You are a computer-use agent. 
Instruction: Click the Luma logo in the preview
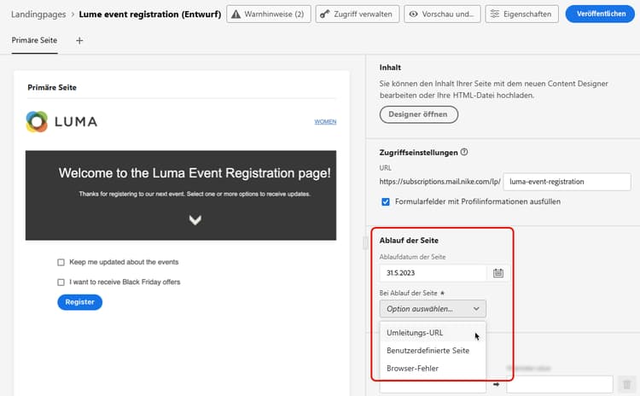61,122
